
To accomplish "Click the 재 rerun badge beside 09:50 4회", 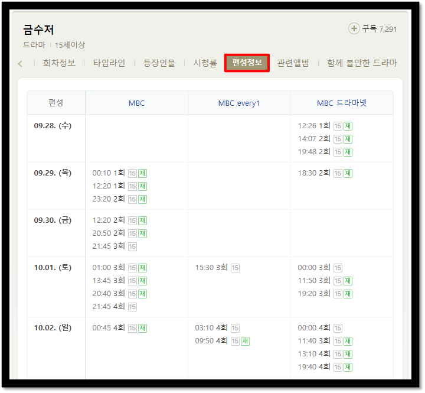I will [x=246, y=341].
